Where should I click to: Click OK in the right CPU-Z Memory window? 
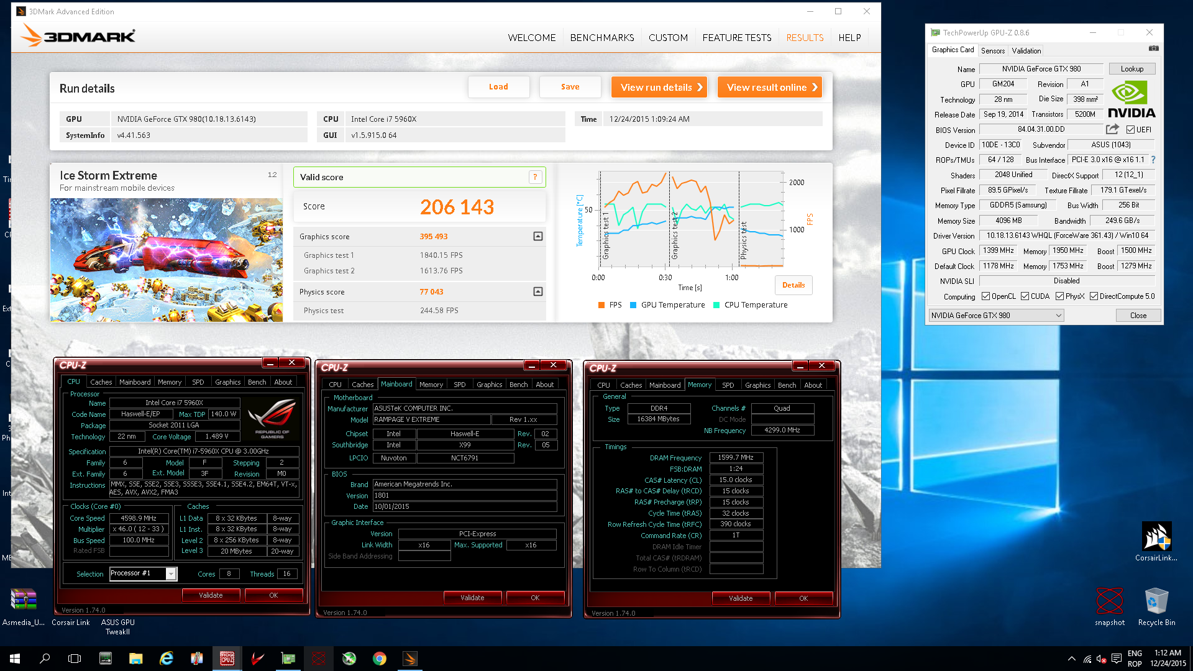803,598
